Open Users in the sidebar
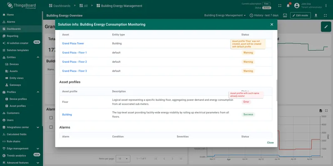Screen dimensions: 333x166 pos(21,120)
